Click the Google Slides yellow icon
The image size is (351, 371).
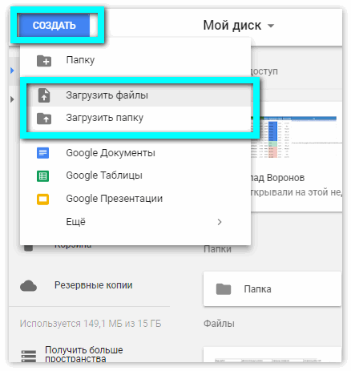pos(42,199)
